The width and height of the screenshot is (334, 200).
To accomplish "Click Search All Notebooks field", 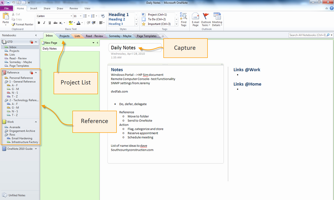I will 308,35.
